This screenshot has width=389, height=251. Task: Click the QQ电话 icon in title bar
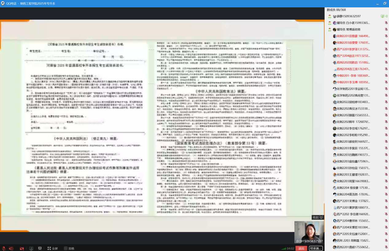coord(3,3)
